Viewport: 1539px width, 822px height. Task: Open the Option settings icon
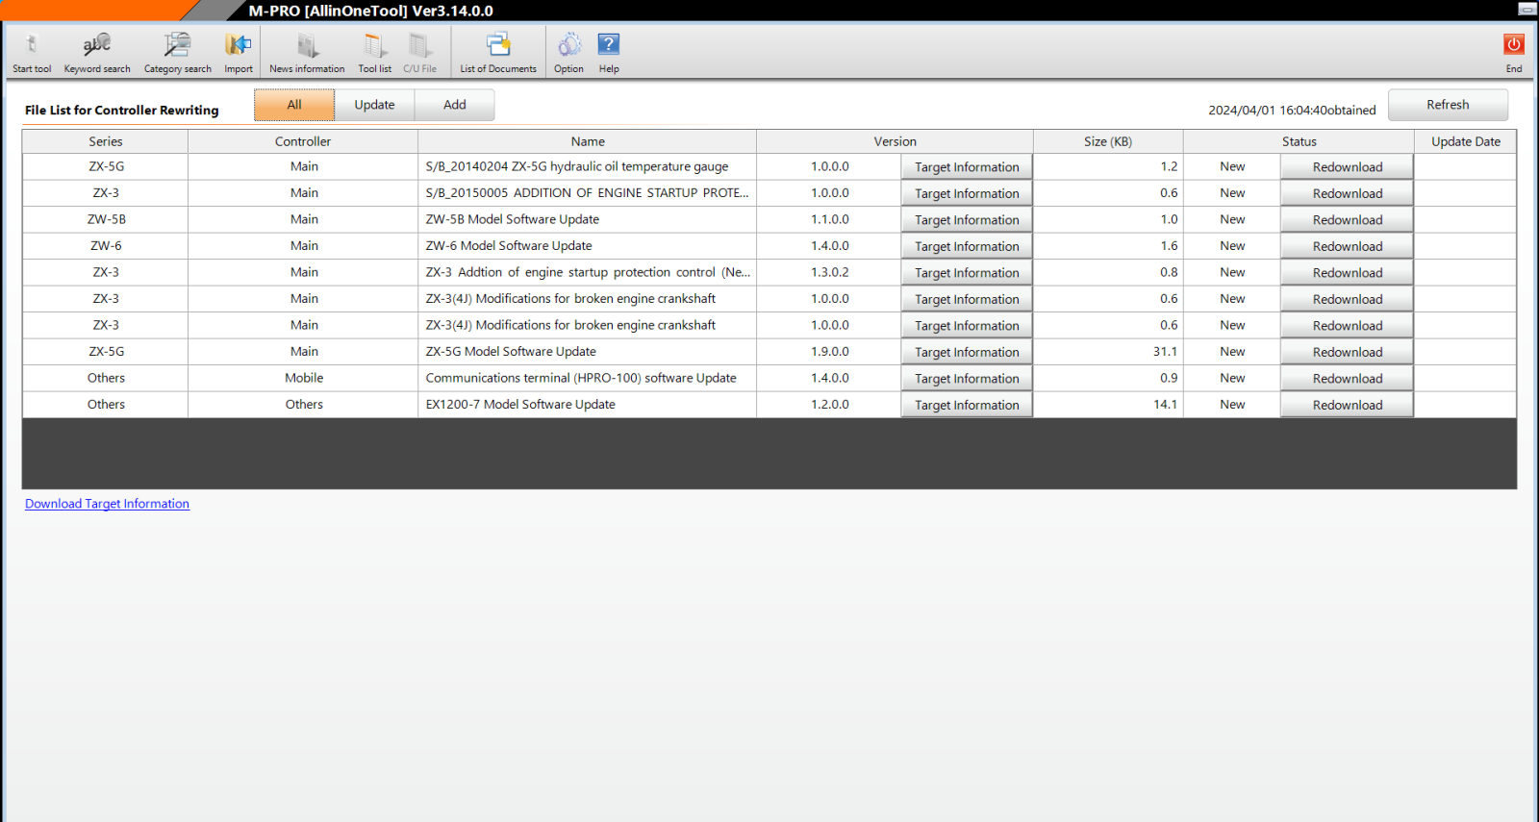pyautogui.click(x=568, y=52)
